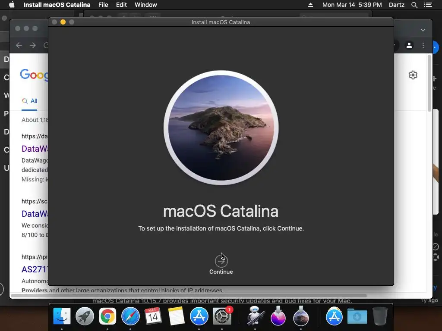Click the Google logo in Chrome window

[x=34, y=75]
